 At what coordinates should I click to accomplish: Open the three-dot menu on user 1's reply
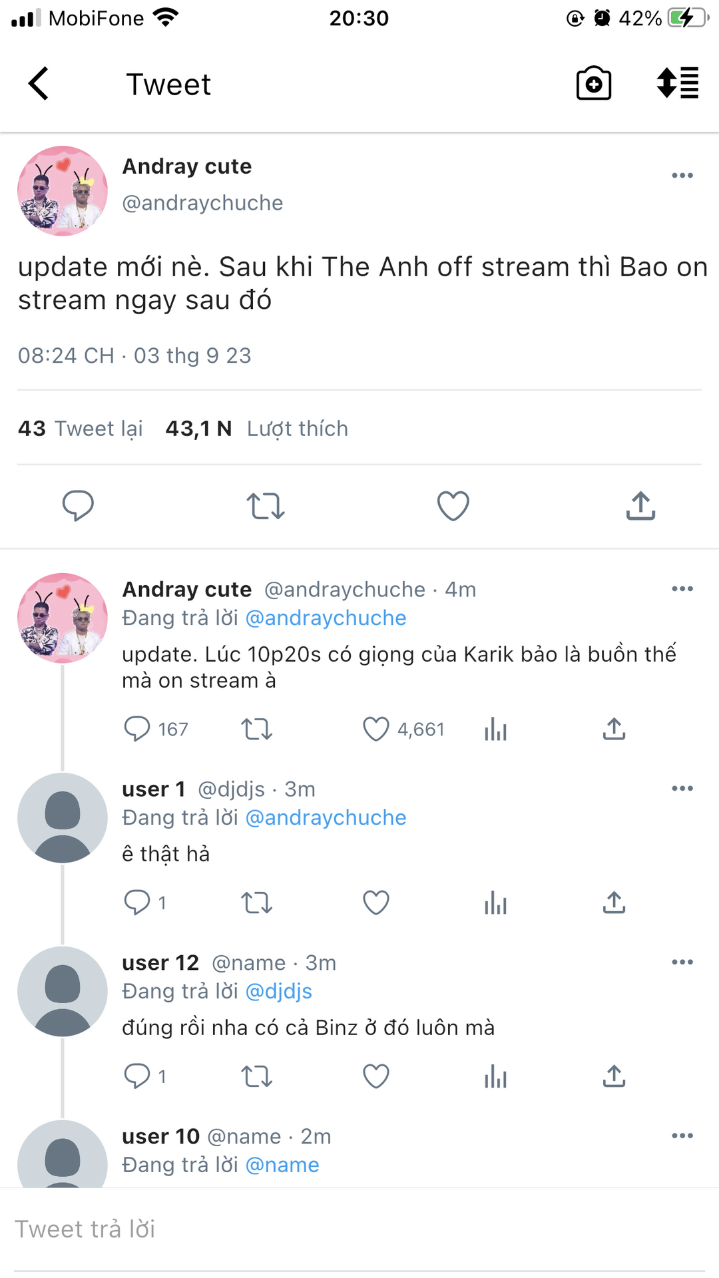682,789
